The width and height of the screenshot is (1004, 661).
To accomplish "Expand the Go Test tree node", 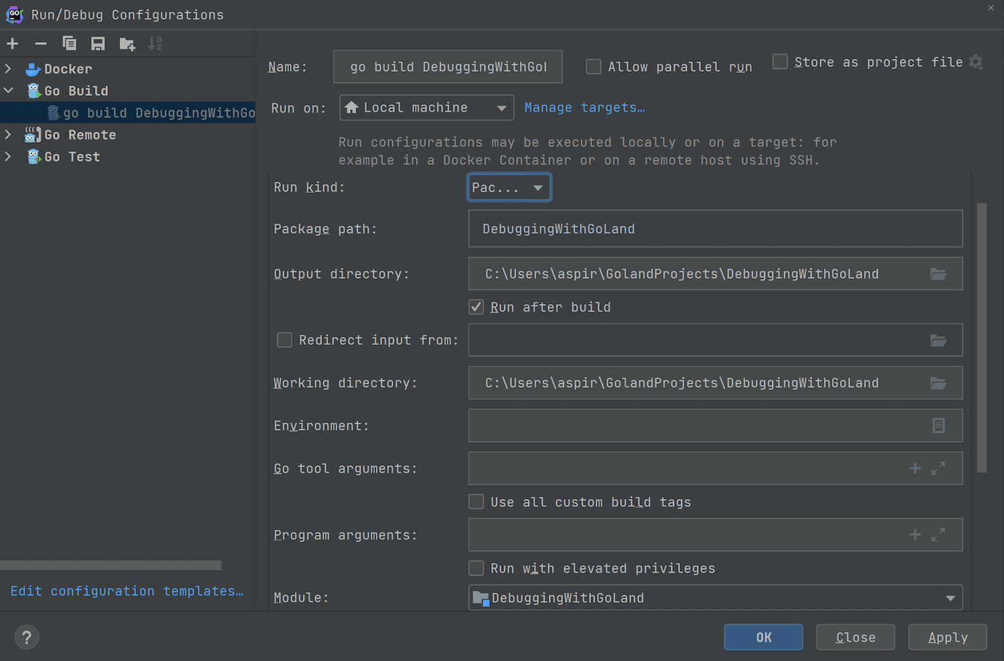I will [8, 157].
